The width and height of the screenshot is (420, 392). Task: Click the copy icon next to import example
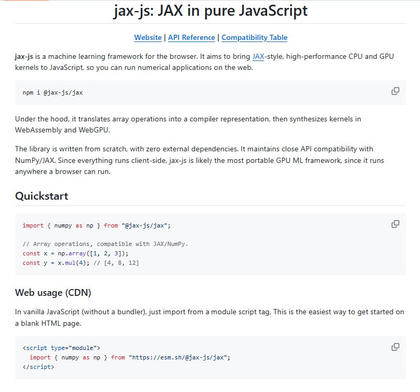click(x=395, y=224)
